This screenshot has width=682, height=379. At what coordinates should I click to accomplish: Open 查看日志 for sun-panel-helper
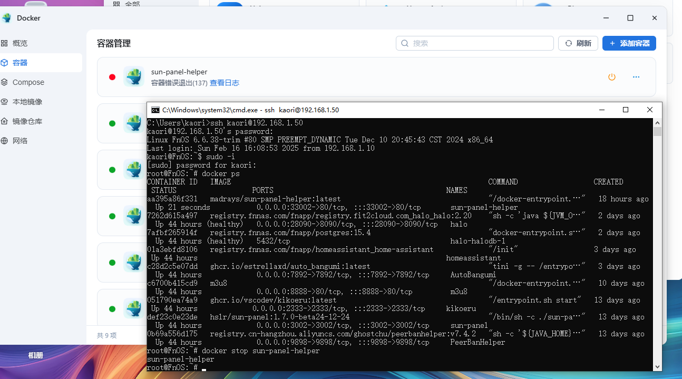(225, 83)
